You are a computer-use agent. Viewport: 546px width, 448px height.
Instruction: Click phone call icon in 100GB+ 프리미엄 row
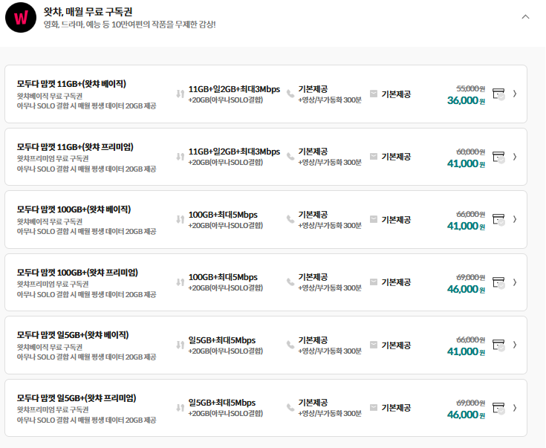(x=290, y=282)
